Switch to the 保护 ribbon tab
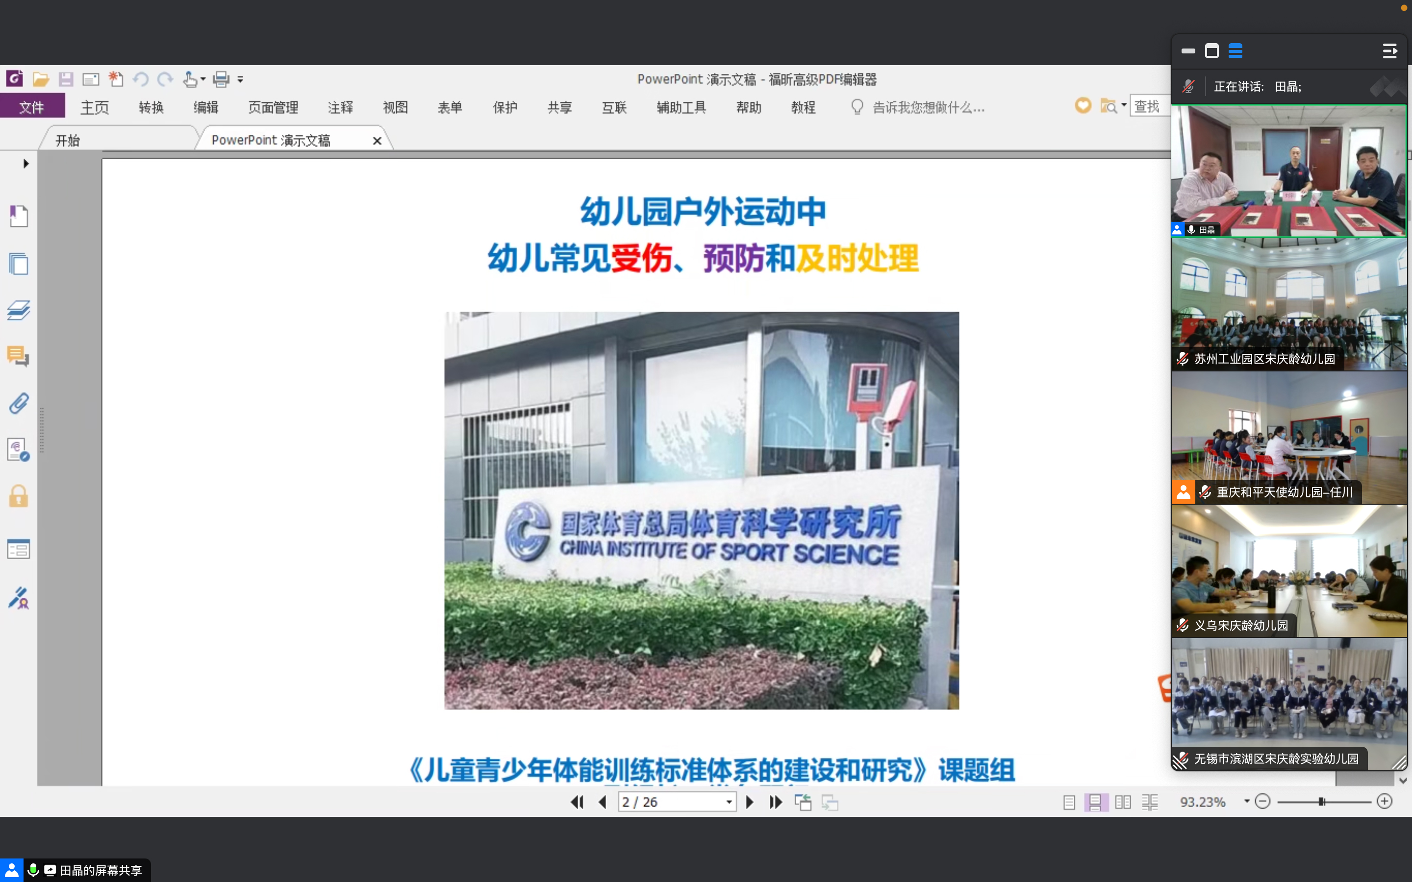 (x=504, y=107)
